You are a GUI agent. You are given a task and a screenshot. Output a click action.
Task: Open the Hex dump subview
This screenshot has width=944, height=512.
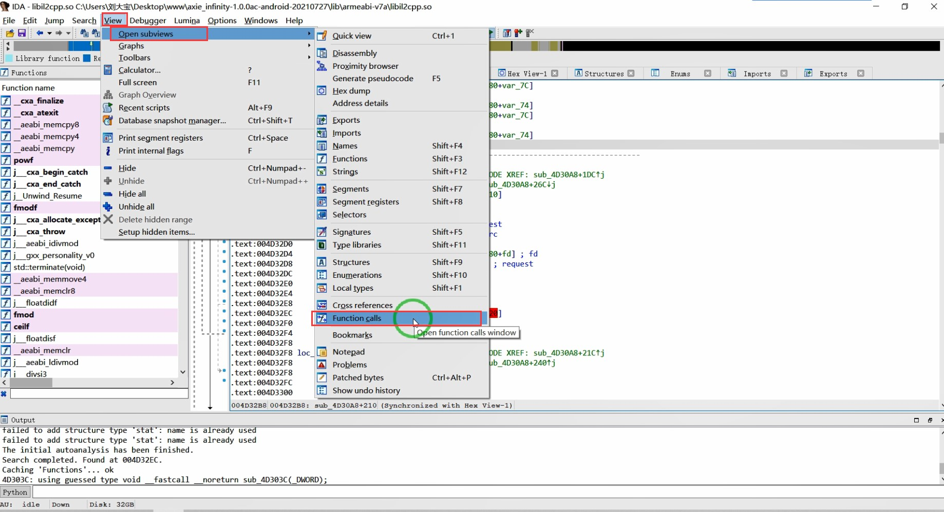pyautogui.click(x=351, y=90)
